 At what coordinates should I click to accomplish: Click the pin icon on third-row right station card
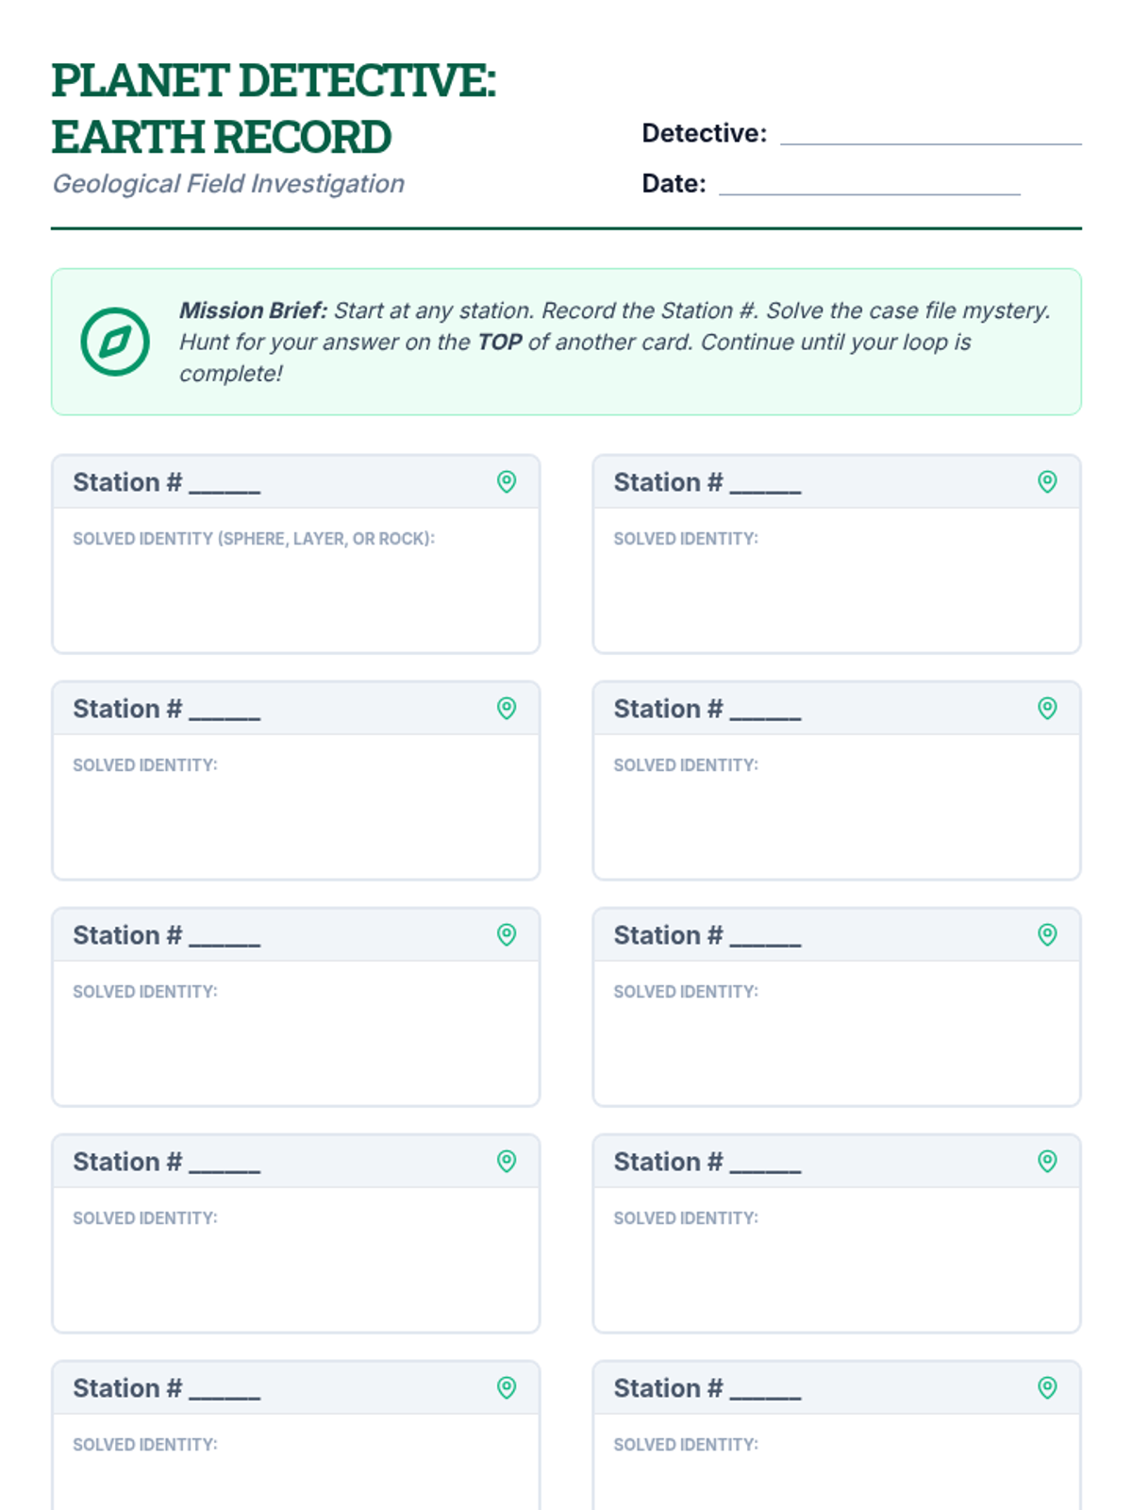[1047, 935]
